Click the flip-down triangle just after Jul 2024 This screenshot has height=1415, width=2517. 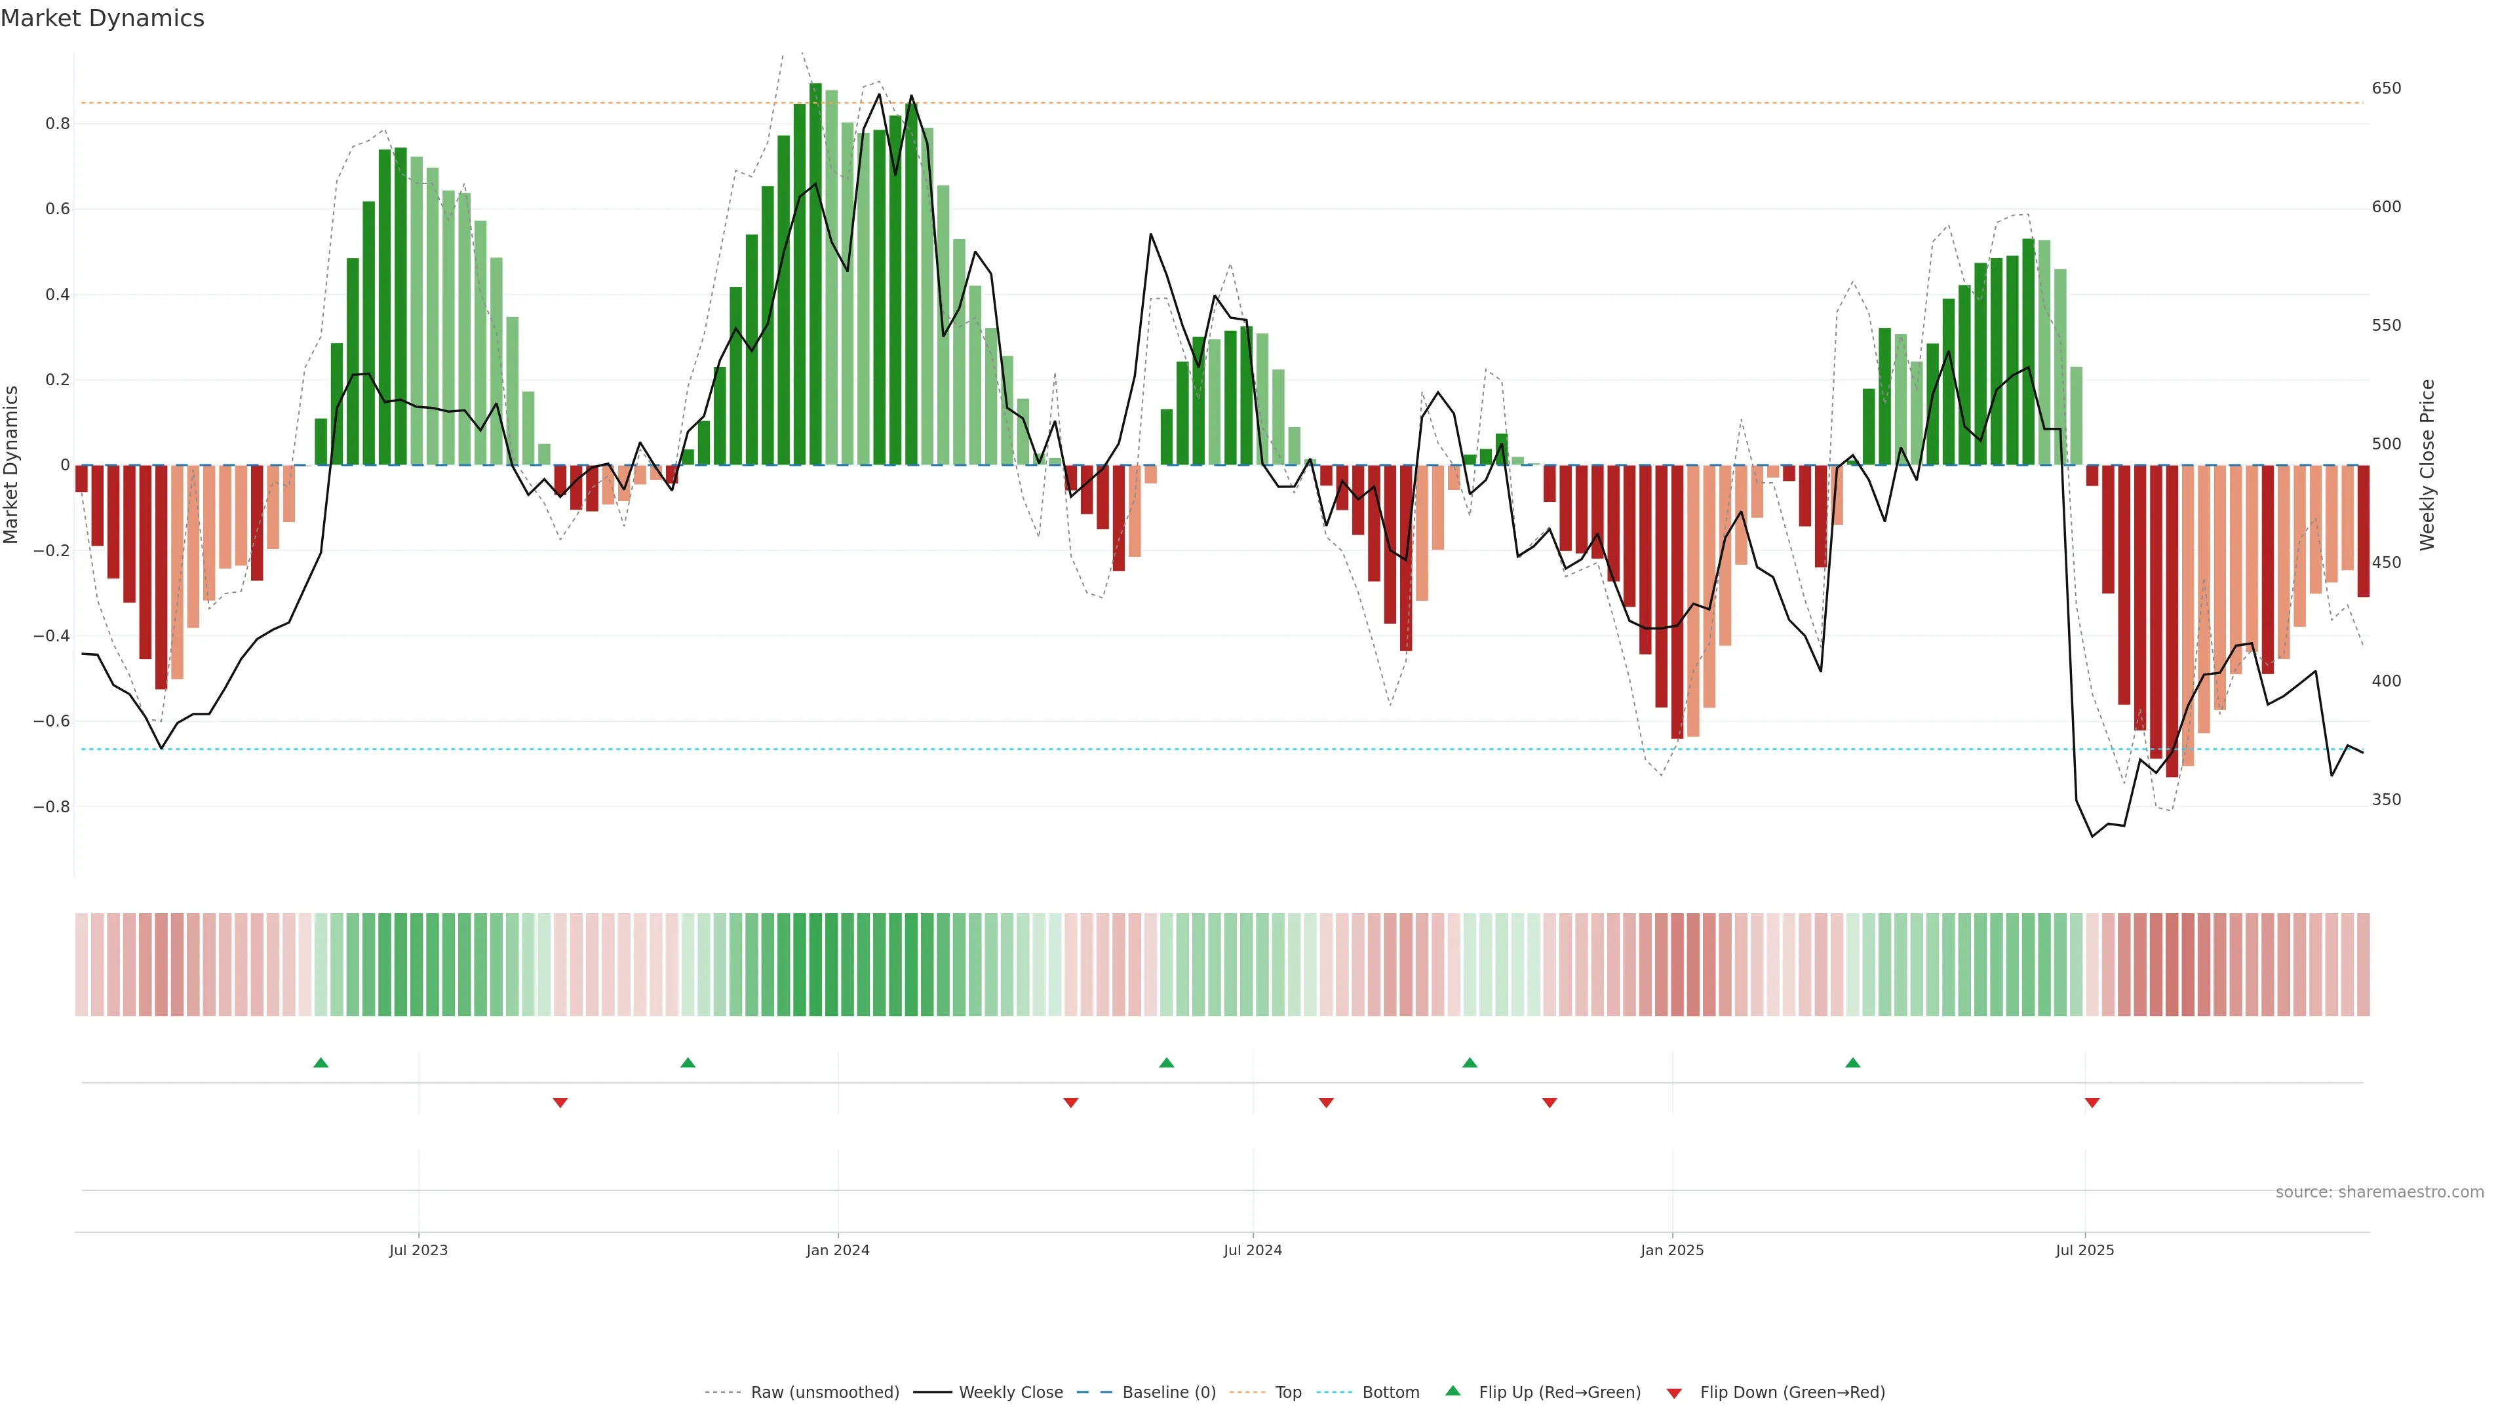1326,1103
